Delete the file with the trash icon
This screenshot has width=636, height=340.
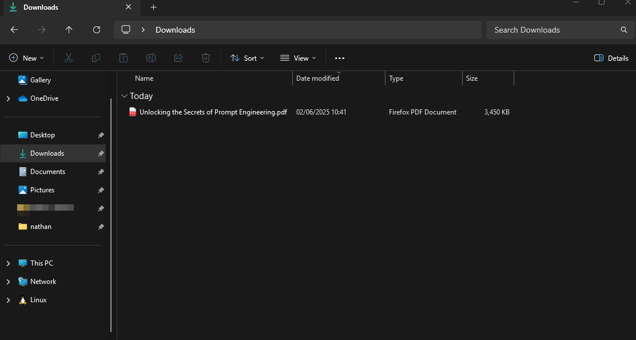point(206,58)
